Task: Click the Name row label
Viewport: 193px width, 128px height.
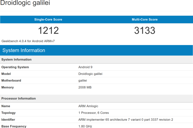Action: click(6, 106)
